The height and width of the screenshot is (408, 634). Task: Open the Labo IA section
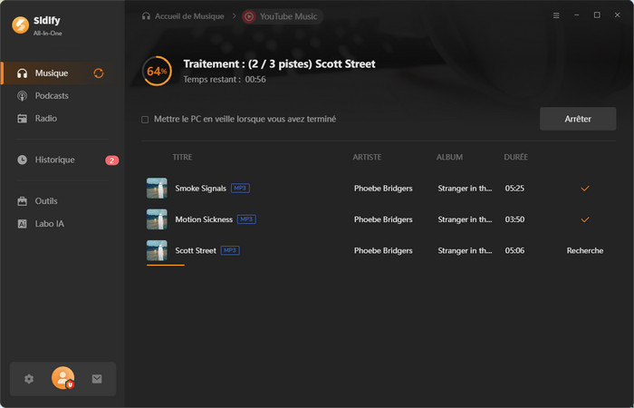coord(49,224)
